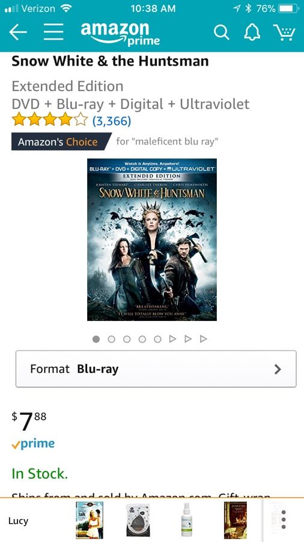Select the third image pagination dot
Screen dimensions: 304x542
[x=127, y=339]
